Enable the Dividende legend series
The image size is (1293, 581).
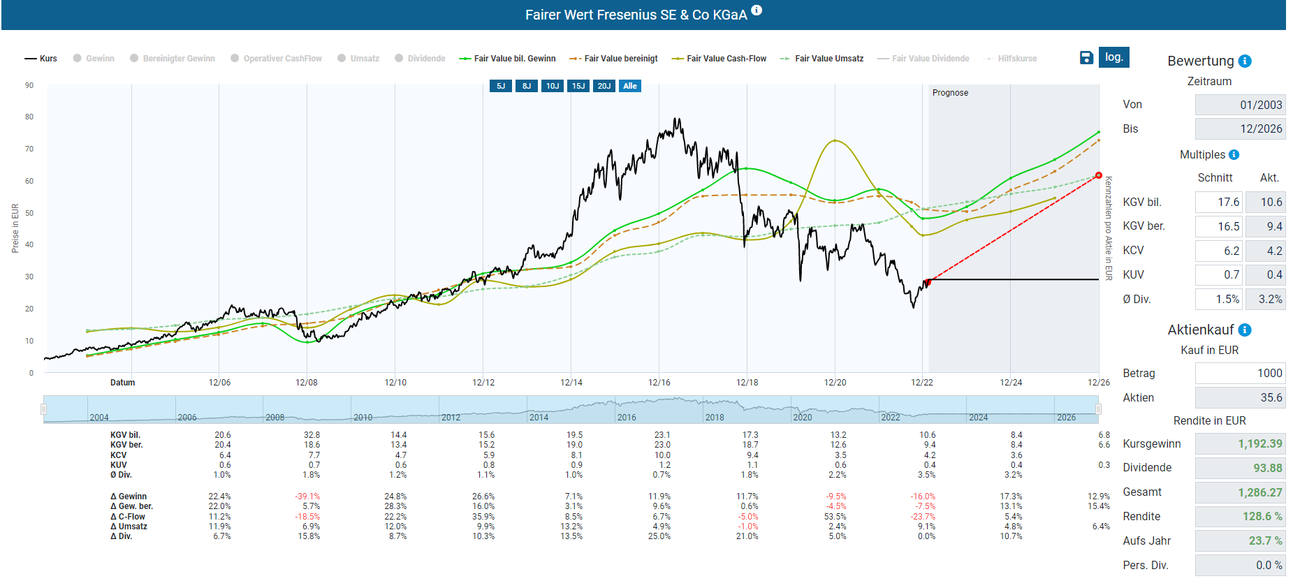point(420,59)
